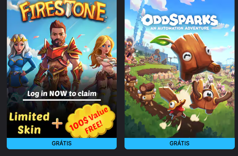Click the GRÁTIS button under Firestone

[62, 143]
